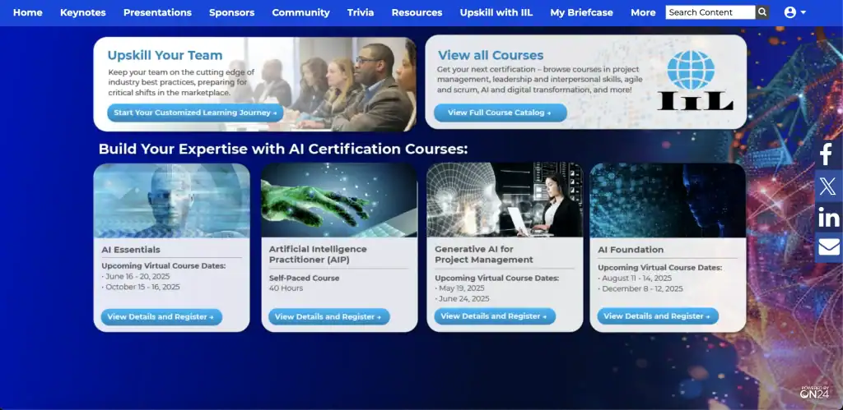Open the More navigation menu

tap(643, 12)
